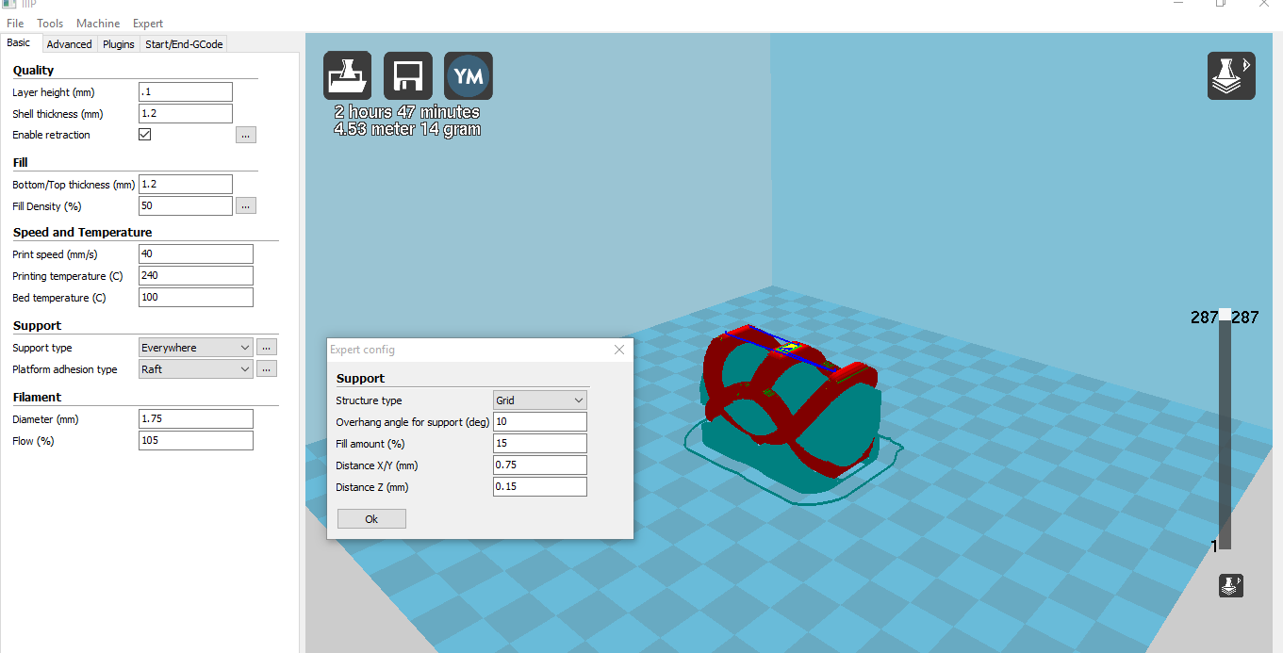Click the print time estimate text
The image size is (1283, 653).
click(x=407, y=112)
